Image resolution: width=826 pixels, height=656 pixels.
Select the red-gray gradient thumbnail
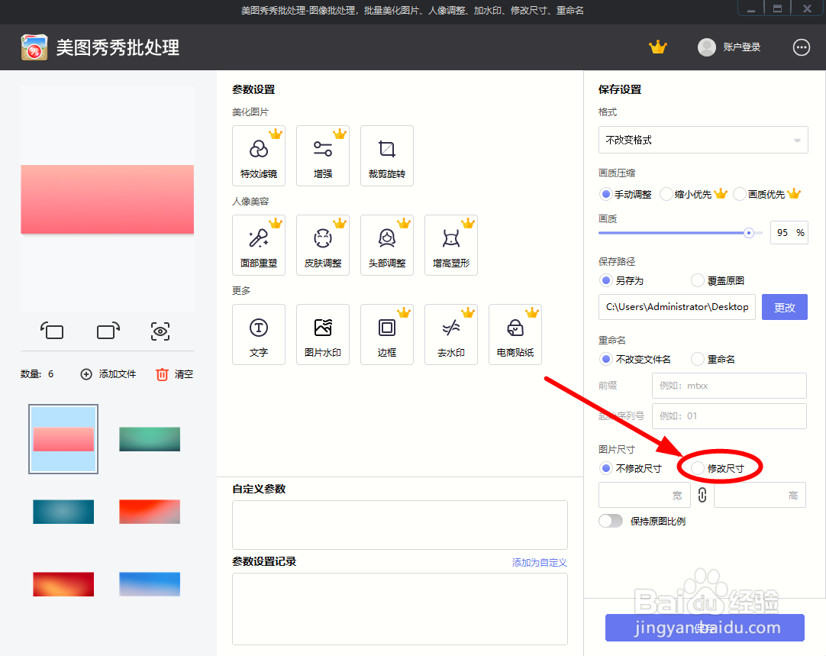[x=150, y=512]
